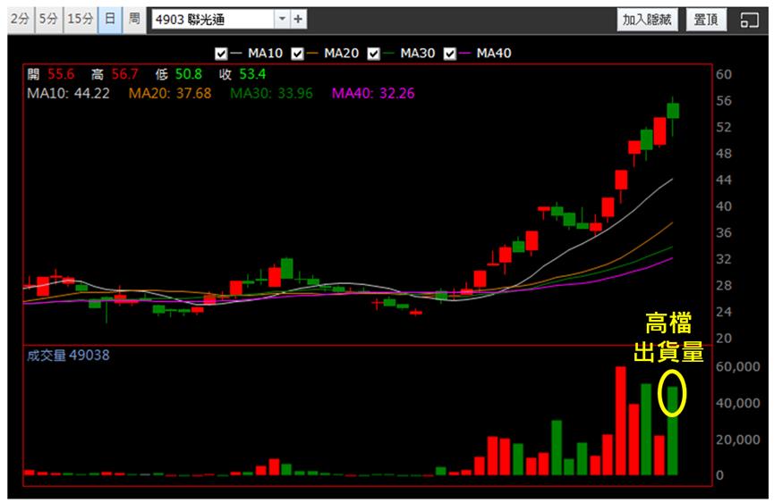Toggle the MA30 checkbox
Screen dimensions: 774x503
(x=374, y=54)
